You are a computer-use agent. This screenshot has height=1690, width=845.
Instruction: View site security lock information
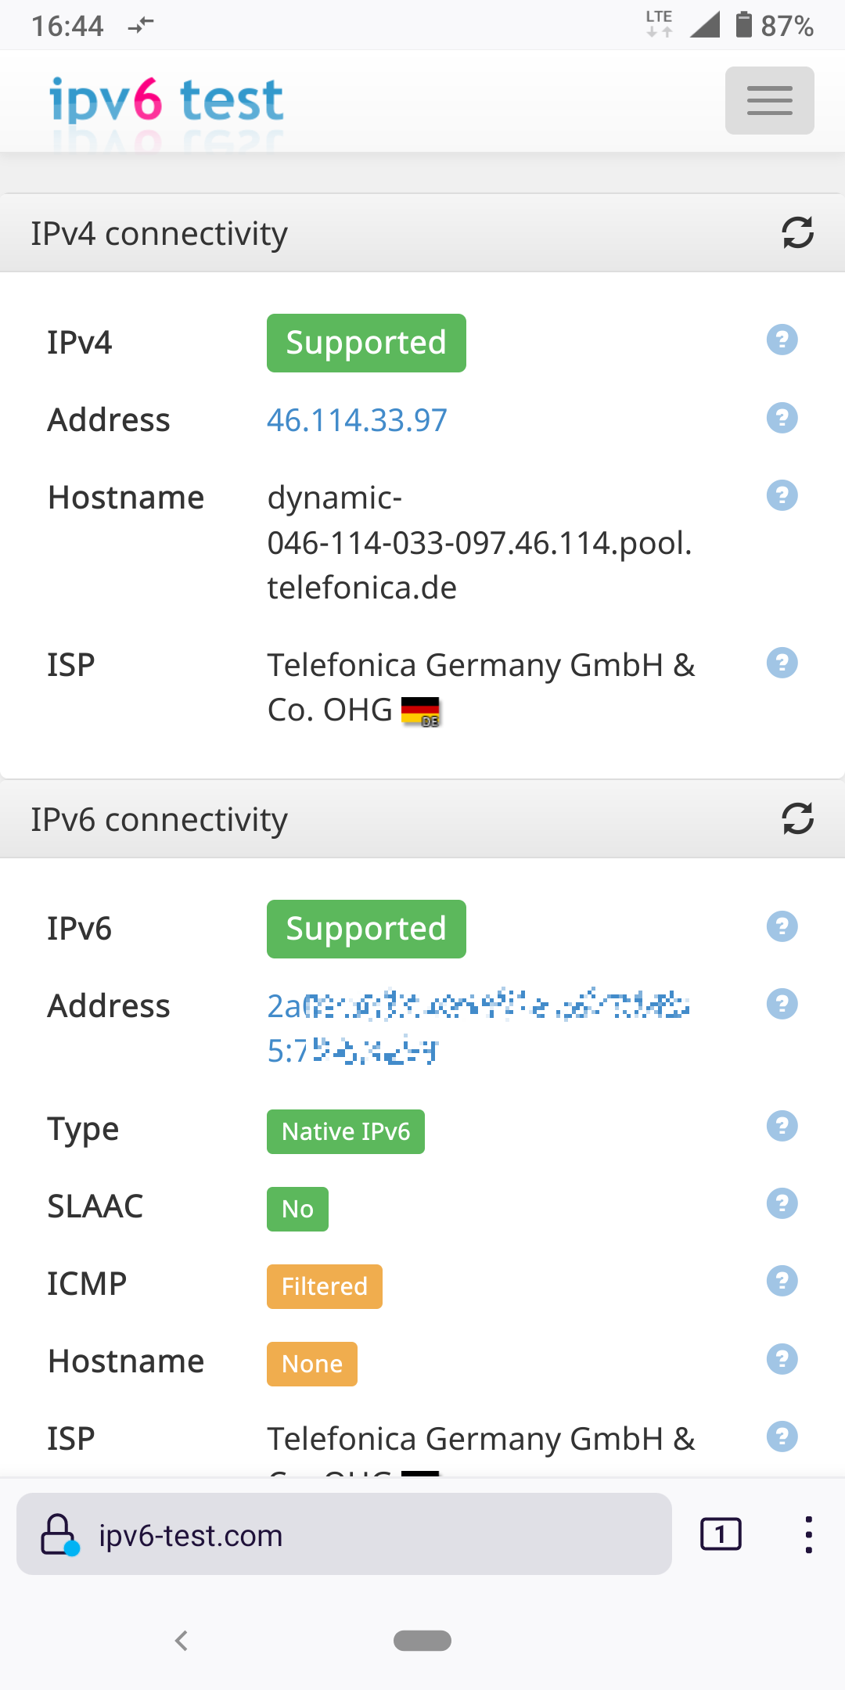coord(59,1534)
